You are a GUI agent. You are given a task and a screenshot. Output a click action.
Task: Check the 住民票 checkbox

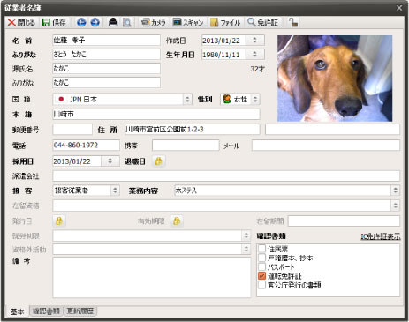261,249
